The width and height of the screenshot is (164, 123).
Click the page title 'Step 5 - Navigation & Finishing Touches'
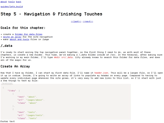click(51, 14)
